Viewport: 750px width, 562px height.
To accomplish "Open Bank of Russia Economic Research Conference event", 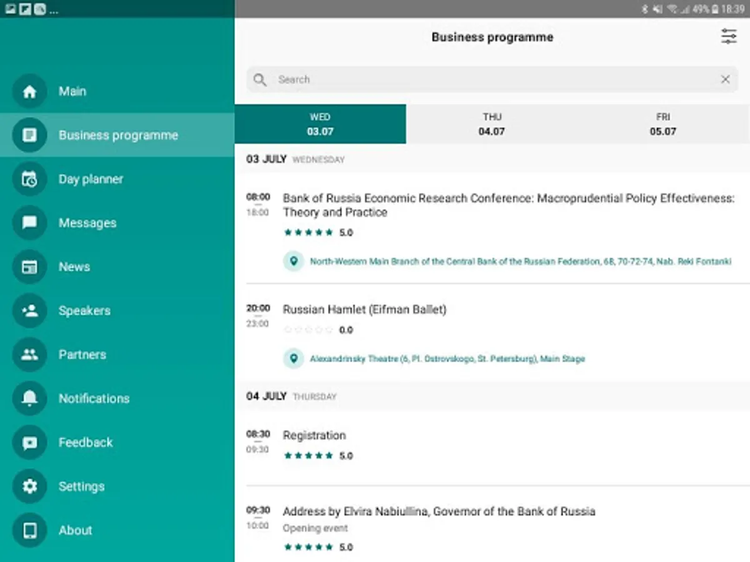I will (x=509, y=205).
